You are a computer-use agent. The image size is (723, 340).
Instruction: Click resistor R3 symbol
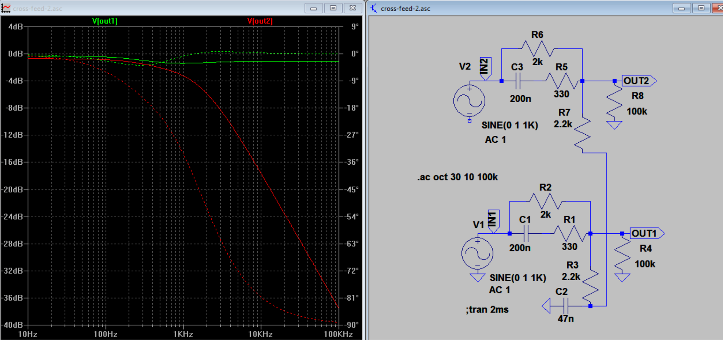point(591,286)
